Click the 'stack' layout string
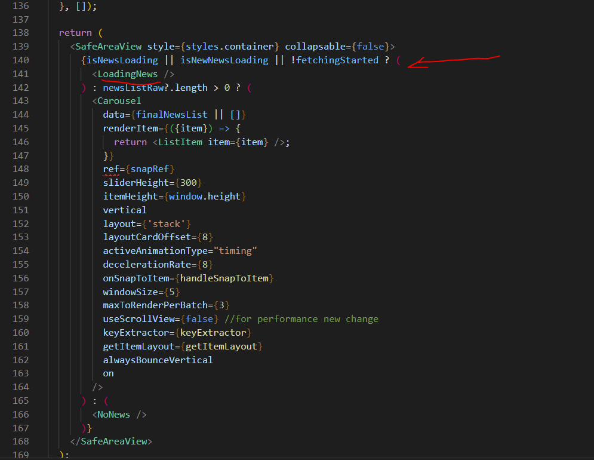This screenshot has width=594, height=460. point(167,224)
